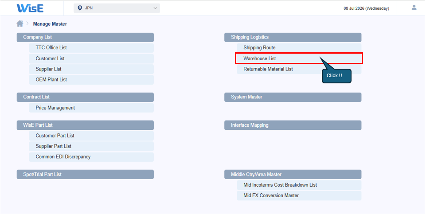Click the home icon in breadcrumb
Image resolution: width=426 pixels, height=215 pixels.
tap(20, 23)
